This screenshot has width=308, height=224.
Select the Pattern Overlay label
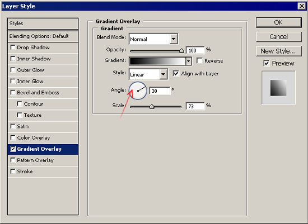[x=35, y=160]
